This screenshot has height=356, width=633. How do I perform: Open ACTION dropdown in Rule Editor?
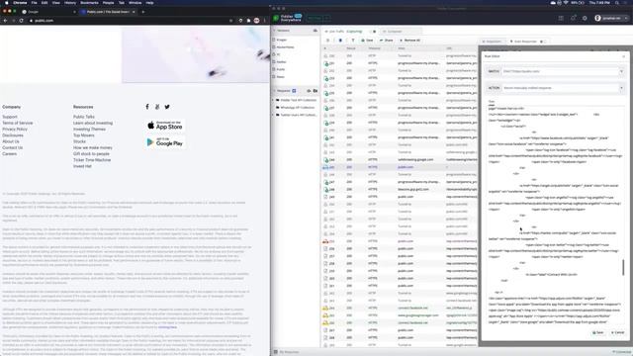tap(621, 88)
